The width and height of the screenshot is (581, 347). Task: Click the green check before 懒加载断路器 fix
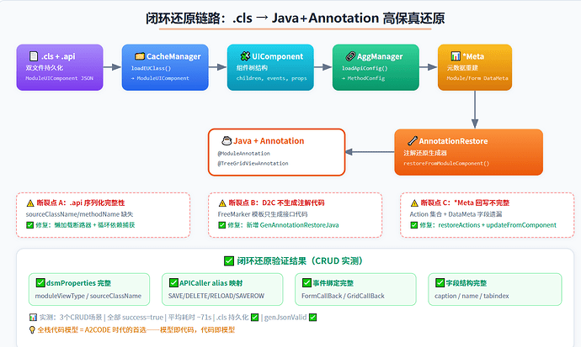click(x=30, y=225)
